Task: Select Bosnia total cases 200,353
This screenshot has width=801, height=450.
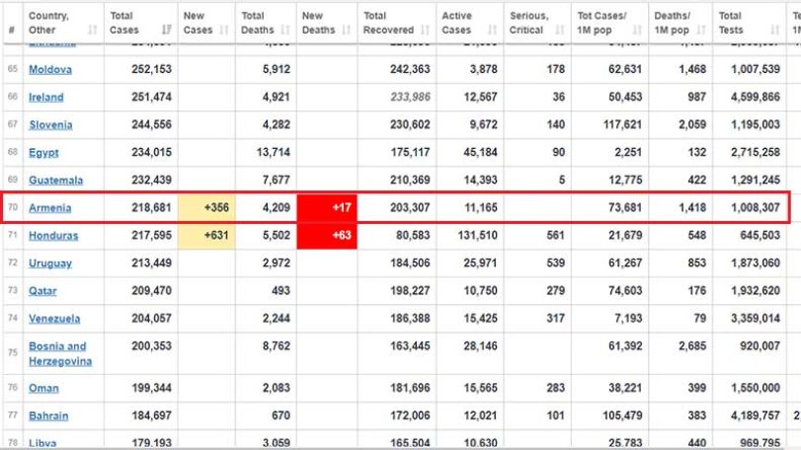Action: click(151, 346)
